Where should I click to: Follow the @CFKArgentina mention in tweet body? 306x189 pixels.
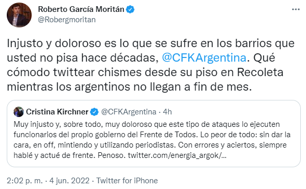pos(204,58)
